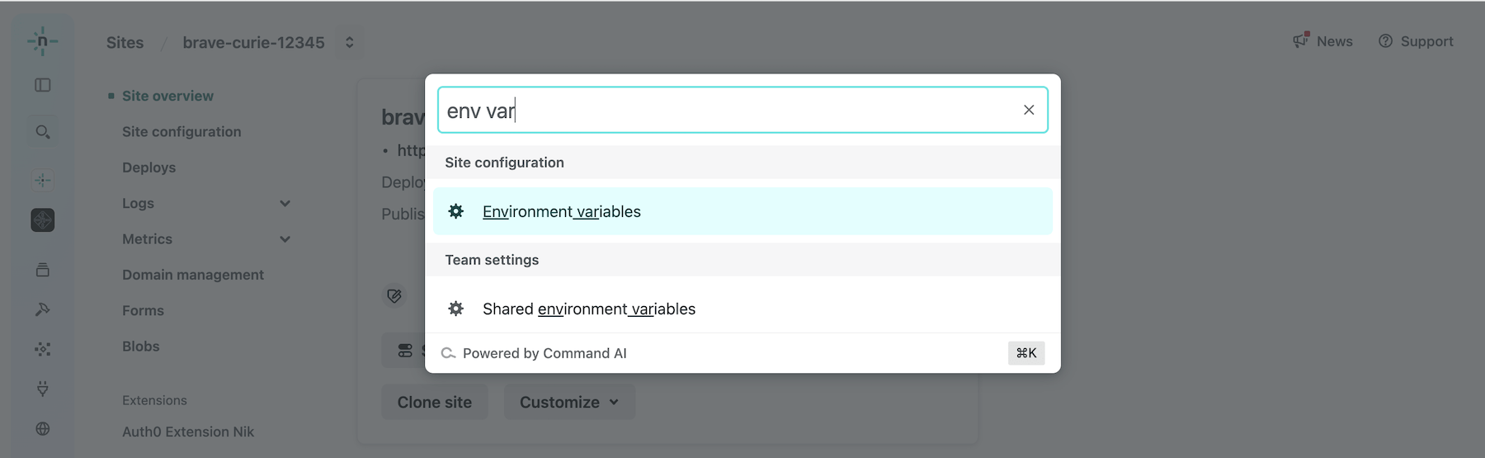Image resolution: width=1485 pixels, height=458 pixels.
Task: Expand the Metrics submenu chevron
Action: 285,239
